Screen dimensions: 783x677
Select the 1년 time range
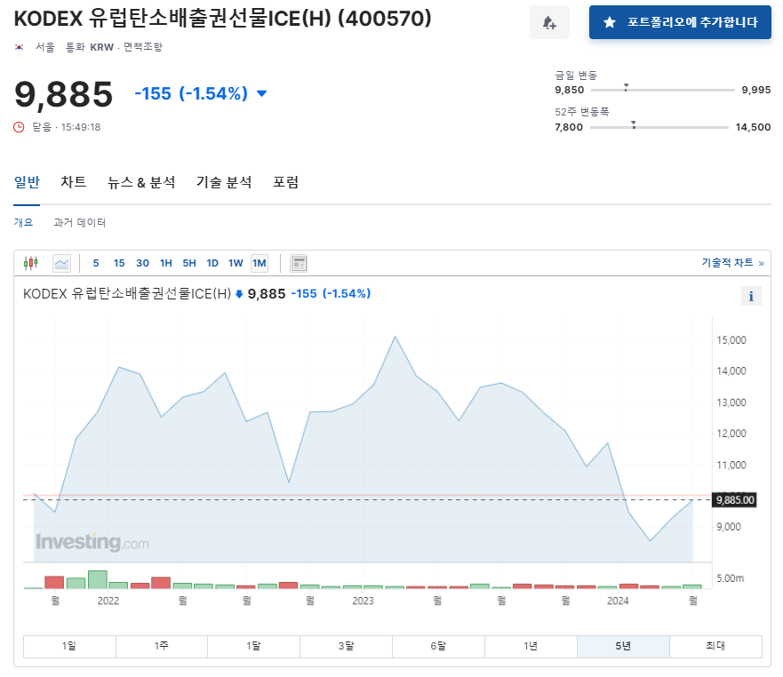tap(531, 646)
